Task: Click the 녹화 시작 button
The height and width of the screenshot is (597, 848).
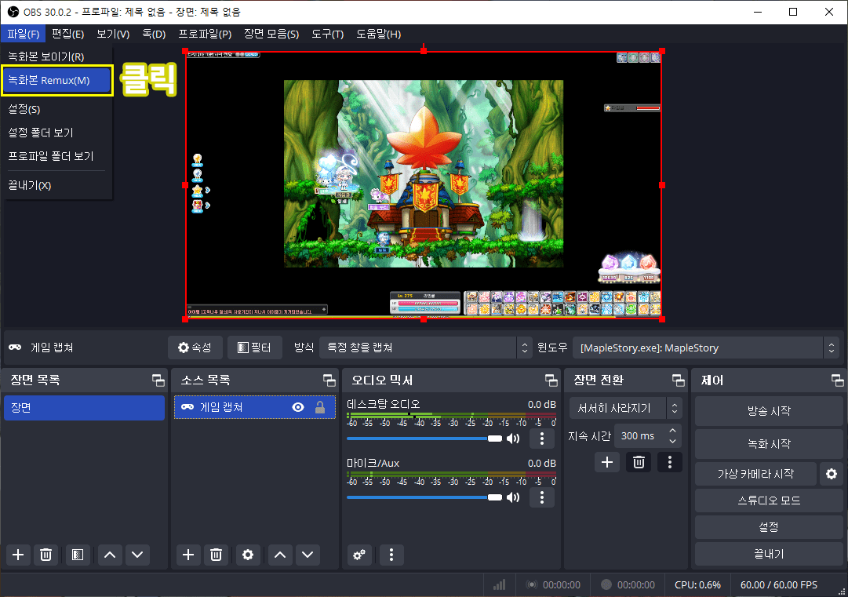Action: pos(769,444)
